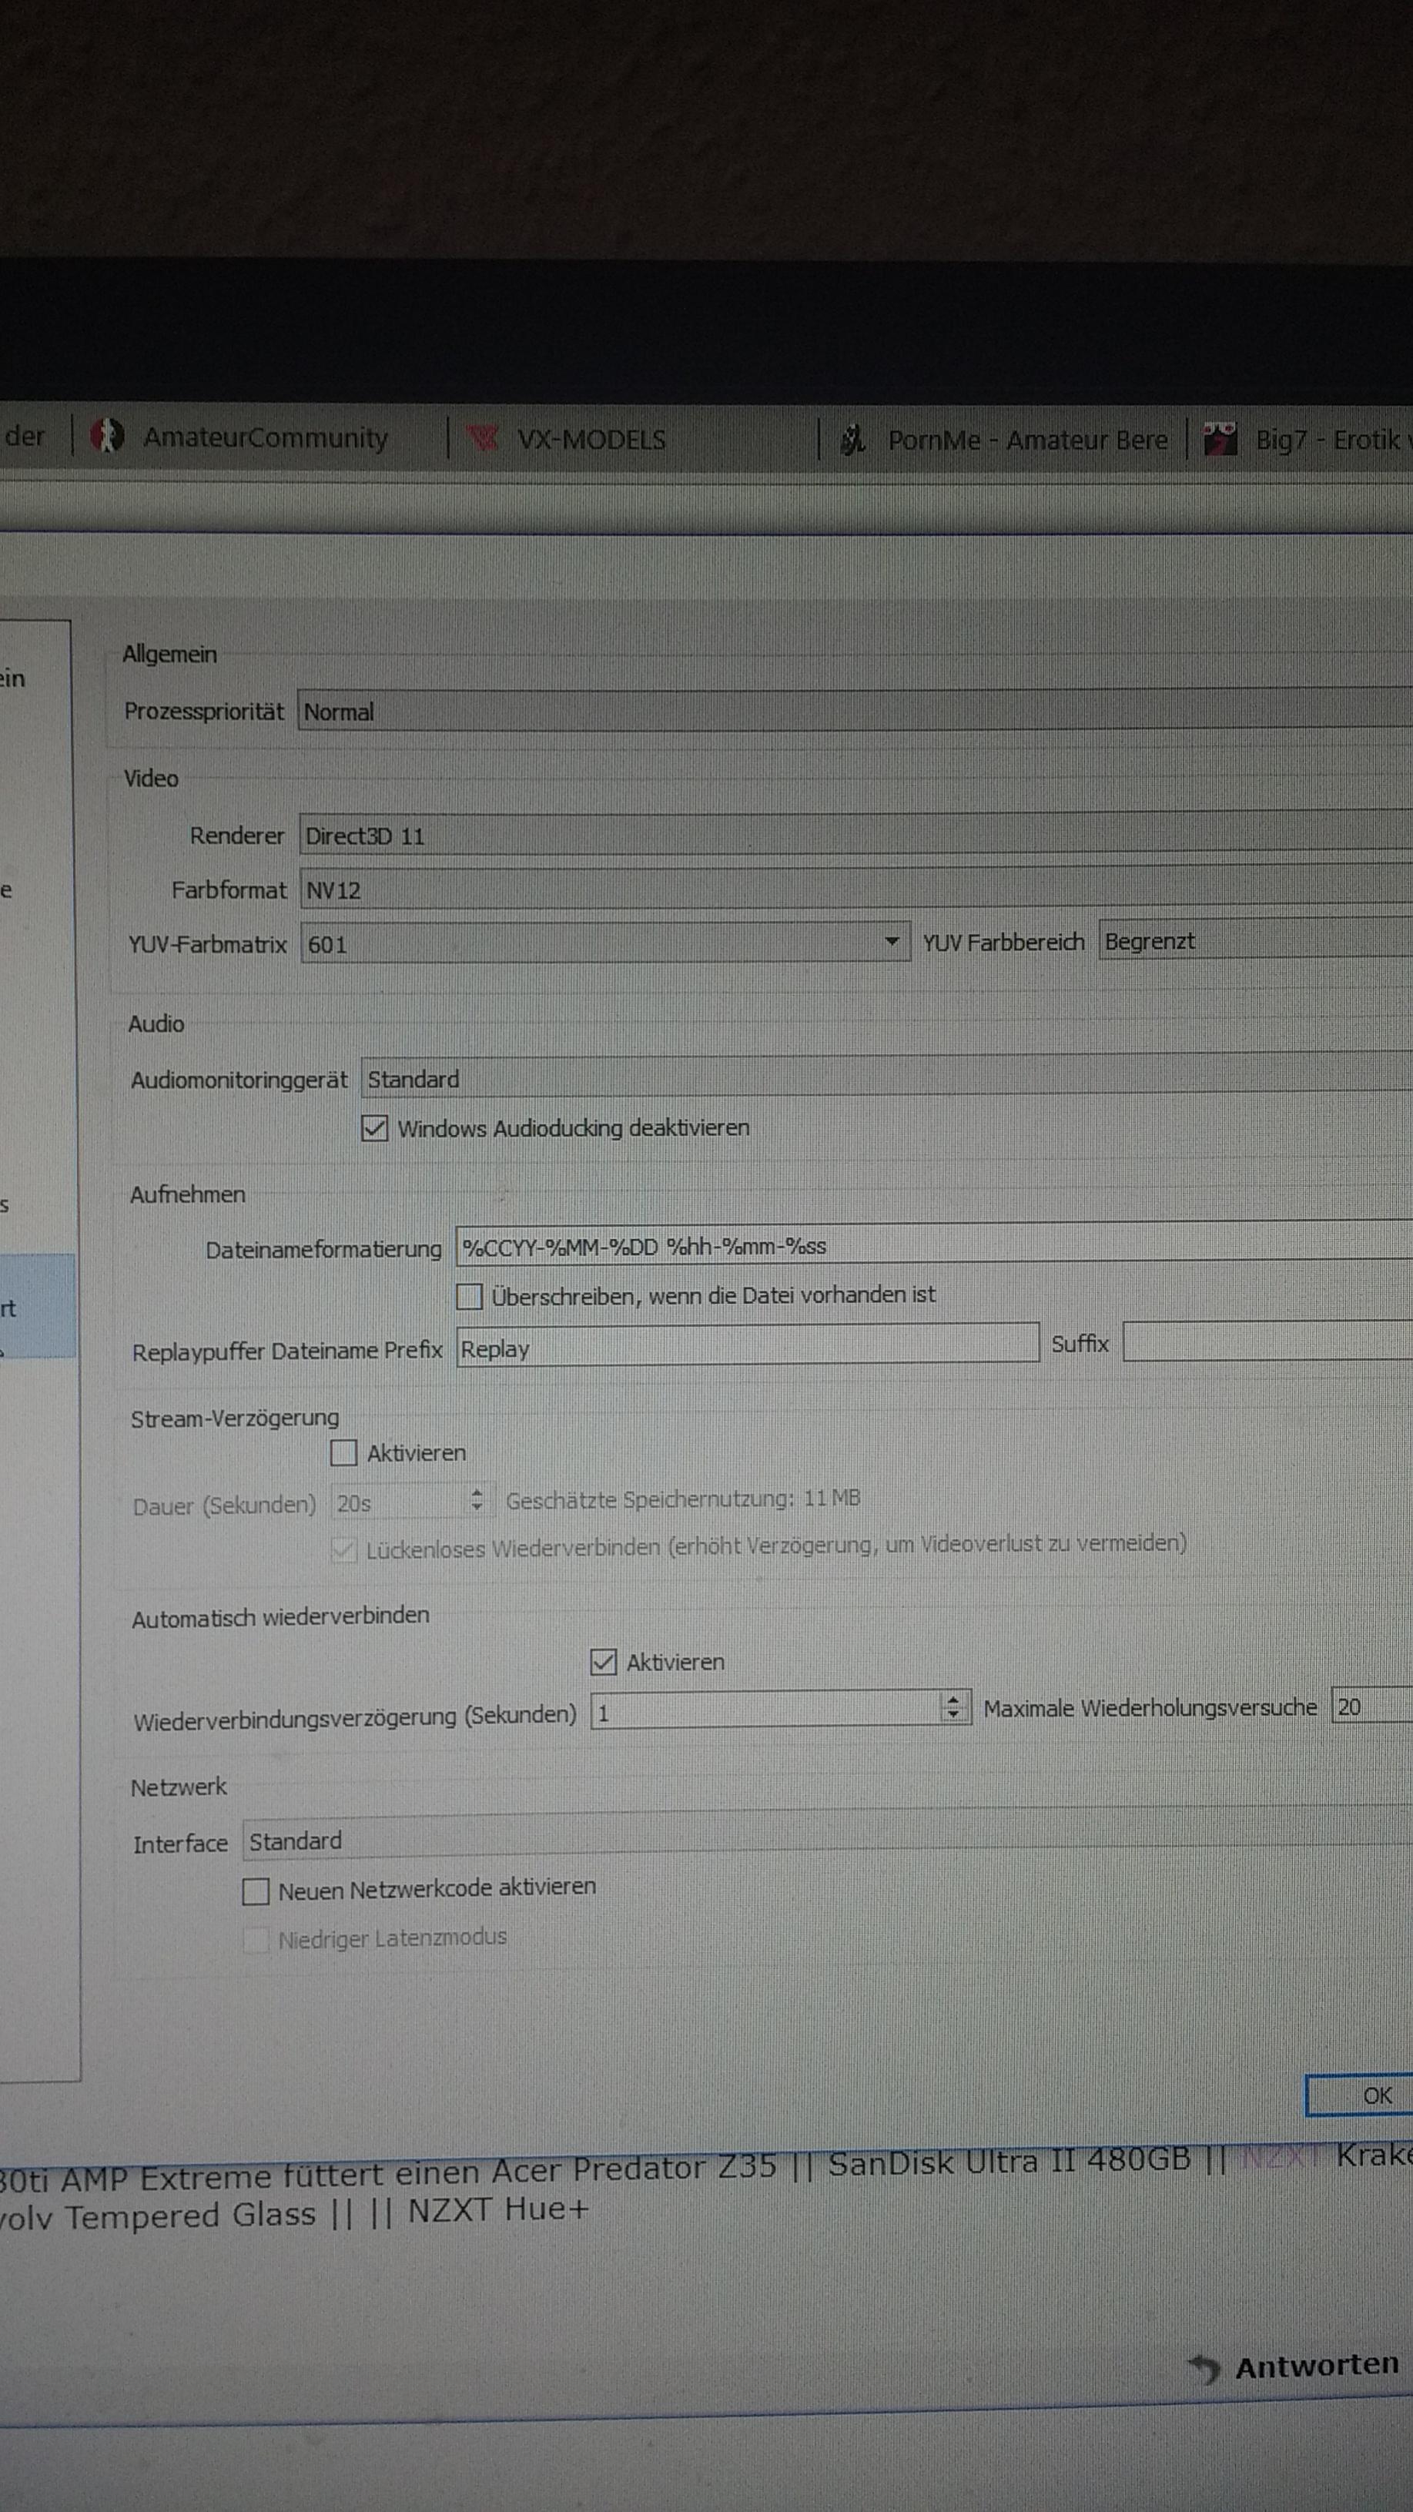Toggle Windows Audioducking deaktivieren checkbox
Image resolution: width=1413 pixels, height=2512 pixels.
[374, 1128]
